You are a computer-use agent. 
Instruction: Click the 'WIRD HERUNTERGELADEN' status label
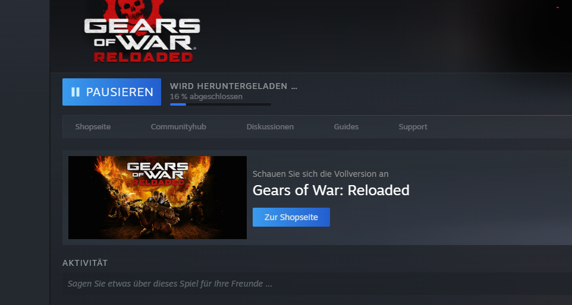tap(234, 86)
